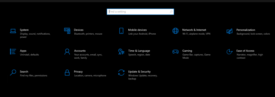Click 'Game Bar, captures, Game Mode' text
275x97 pixels.
pyautogui.click(x=196, y=56)
